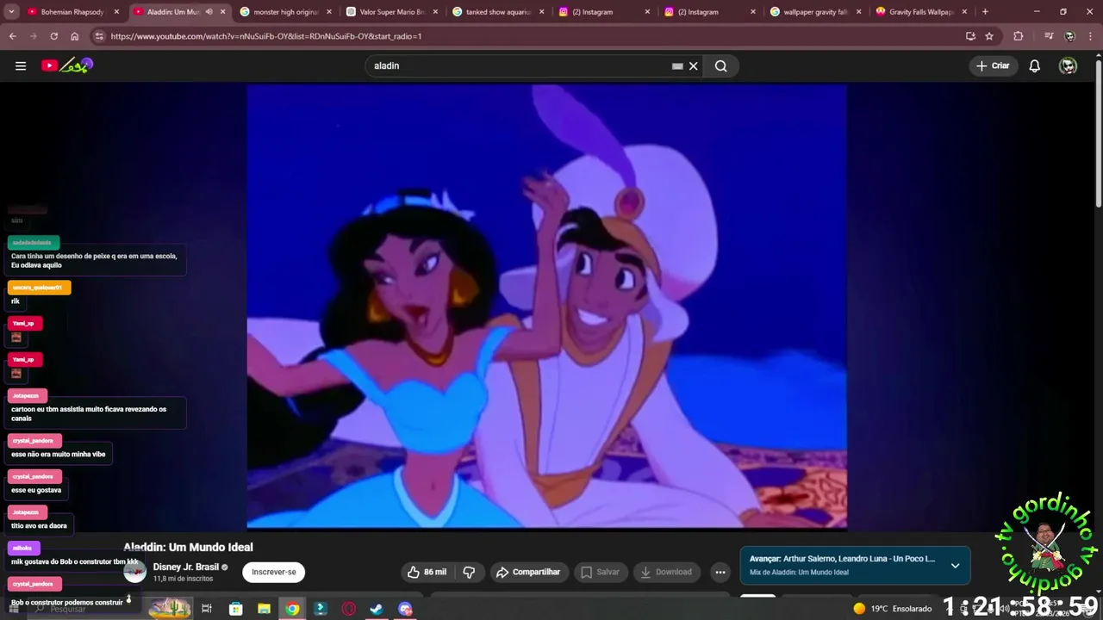
Task: Open the YouTube account avatar menu
Action: point(1068,65)
